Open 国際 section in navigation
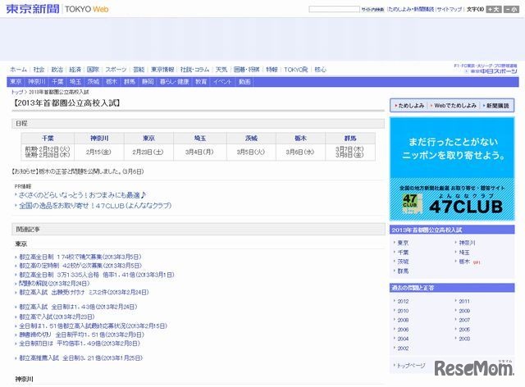Screen dimensions: 525x387 tap(93, 70)
